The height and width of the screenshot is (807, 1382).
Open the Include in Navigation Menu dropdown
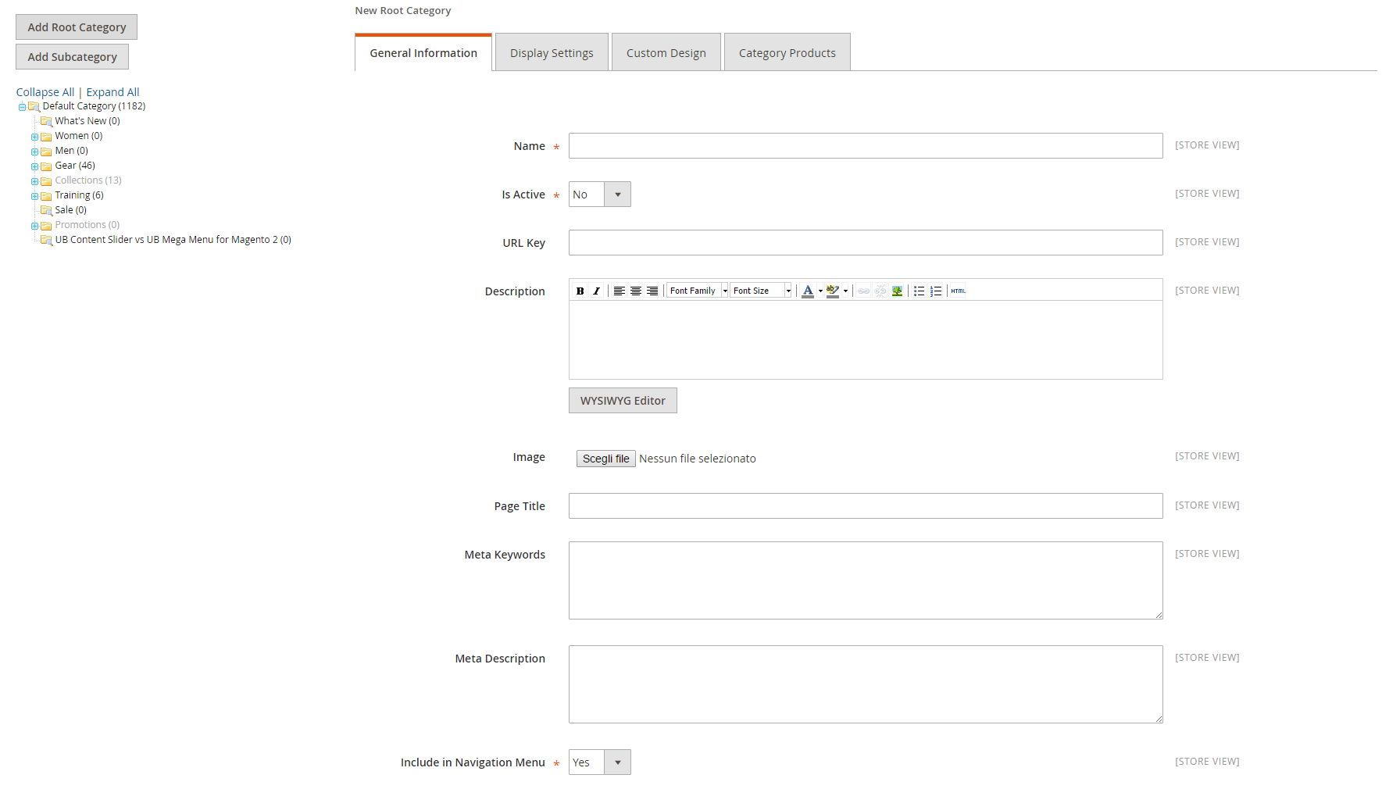[x=599, y=762]
